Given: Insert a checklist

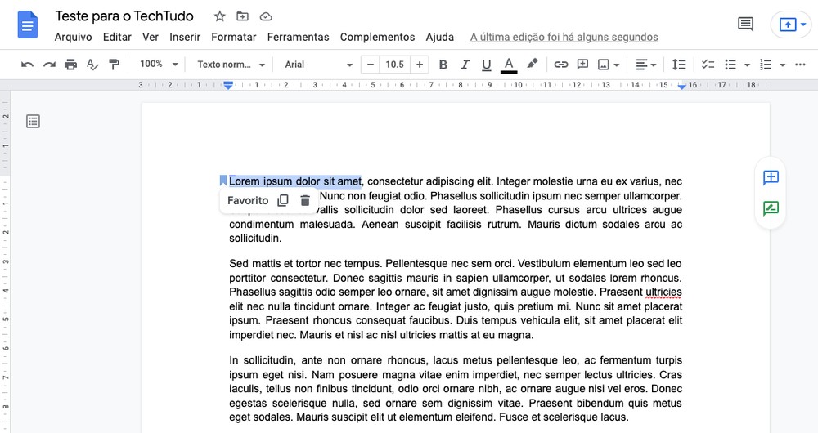Looking at the screenshot, I should coord(708,65).
